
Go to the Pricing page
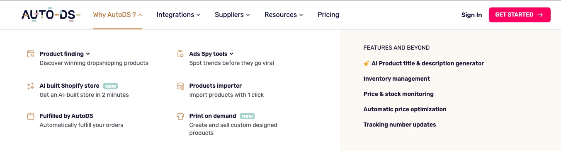(328, 15)
